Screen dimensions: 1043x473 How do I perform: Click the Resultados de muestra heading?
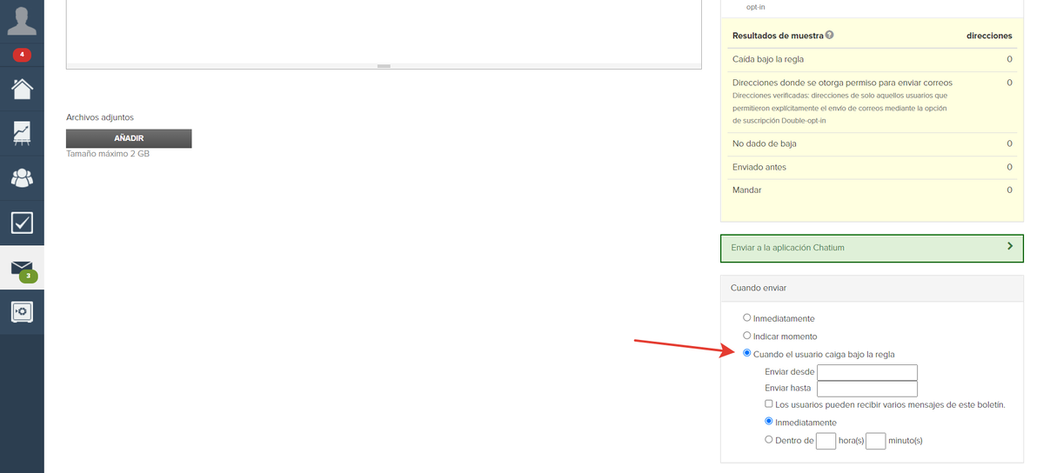point(778,36)
